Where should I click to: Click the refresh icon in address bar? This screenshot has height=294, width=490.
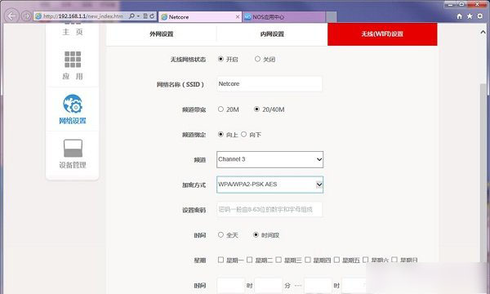pyautogui.click(x=152, y=16)
